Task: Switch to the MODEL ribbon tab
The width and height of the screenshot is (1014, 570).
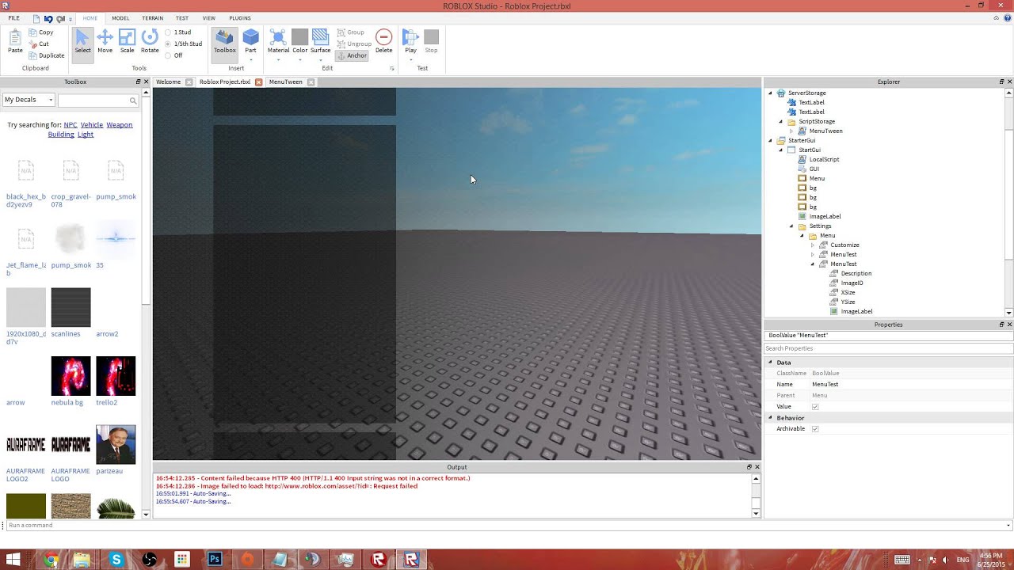Action: (x=120, y=18)
